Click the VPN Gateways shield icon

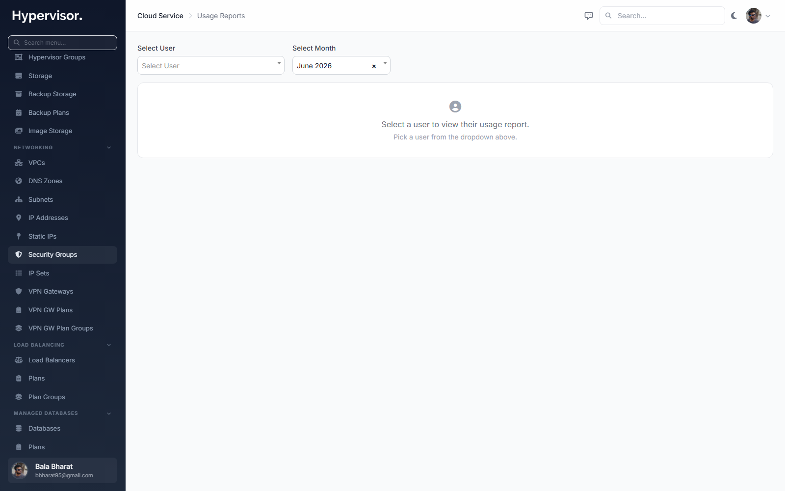(19, 292)
